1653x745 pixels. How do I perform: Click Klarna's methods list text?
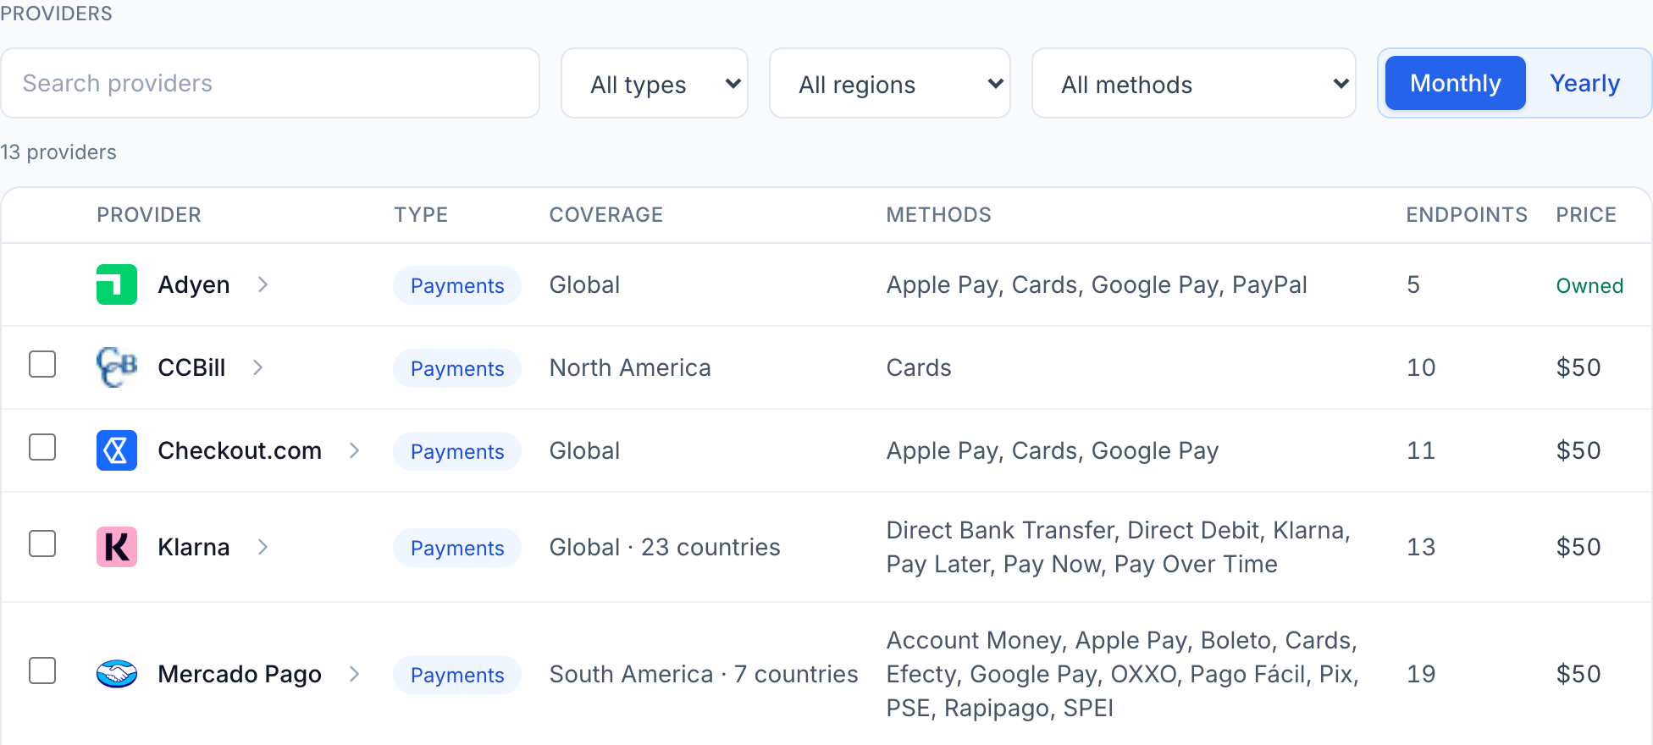point(1119,547)
